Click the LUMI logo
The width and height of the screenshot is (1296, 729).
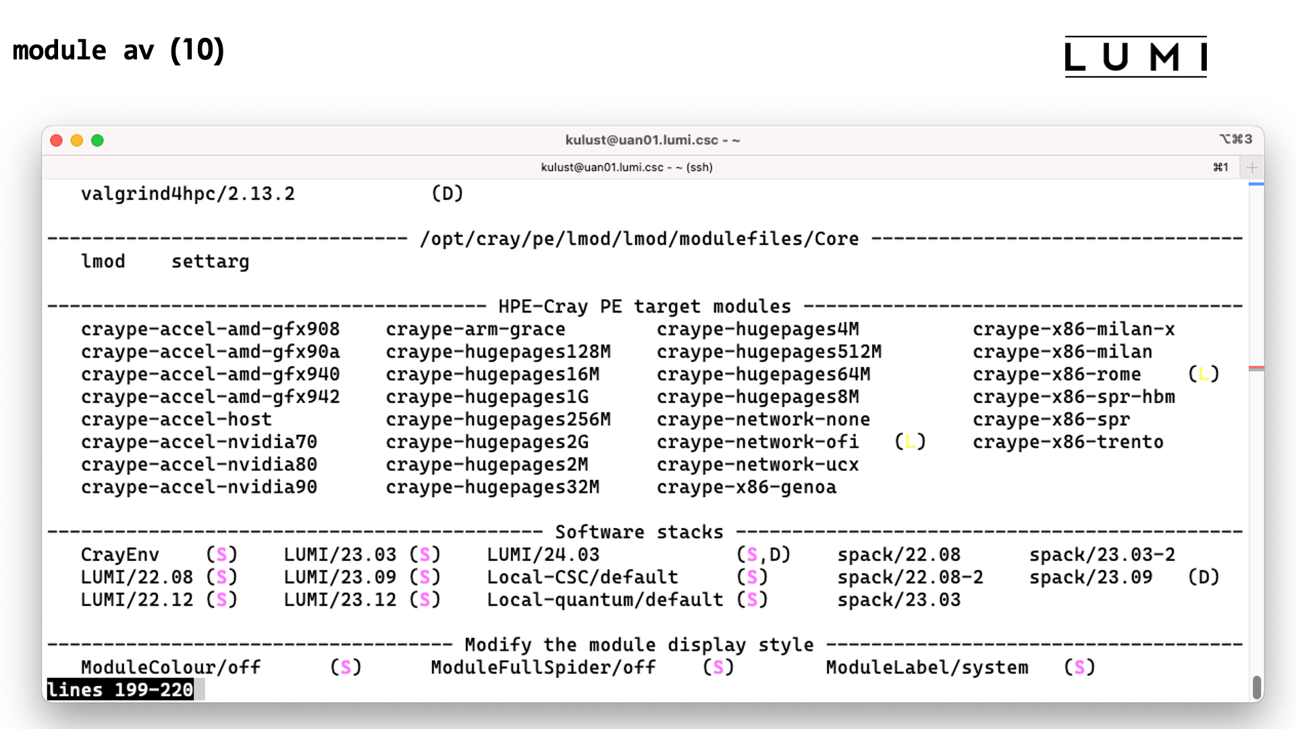pos(1135,57)
